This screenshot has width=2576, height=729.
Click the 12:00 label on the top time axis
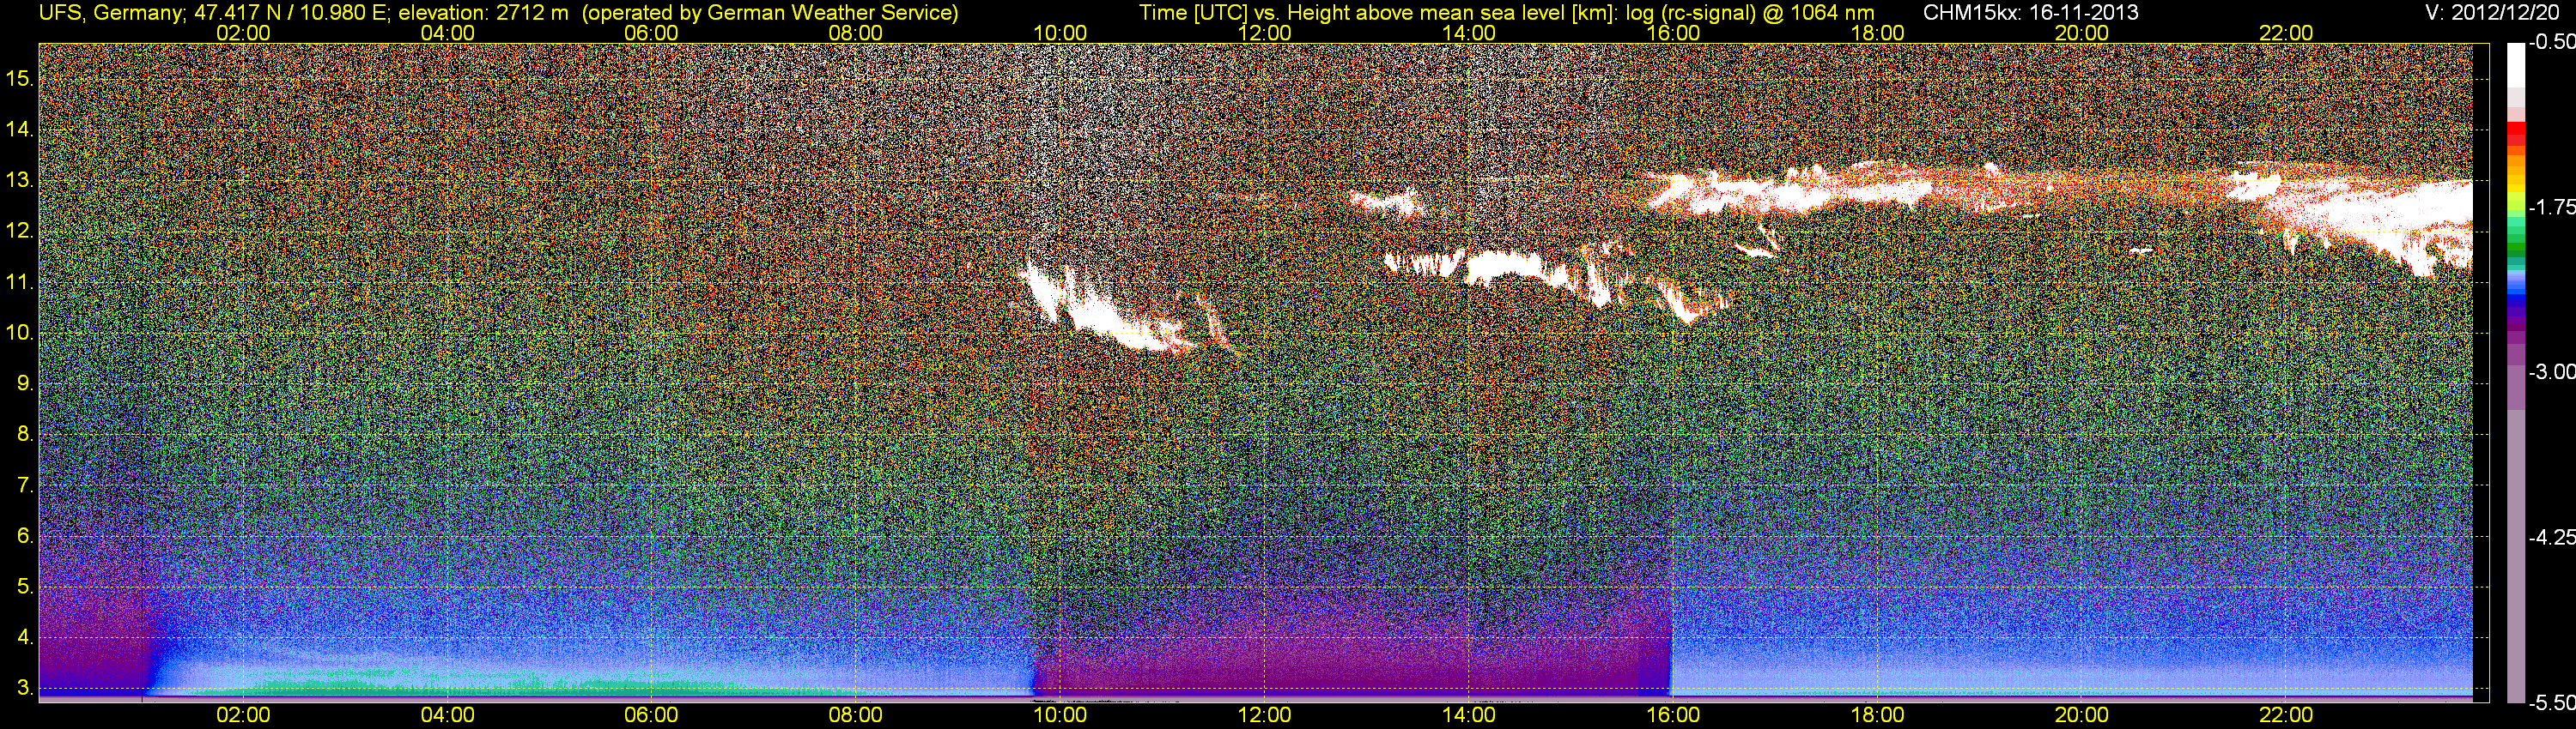tap(1264, 33)
